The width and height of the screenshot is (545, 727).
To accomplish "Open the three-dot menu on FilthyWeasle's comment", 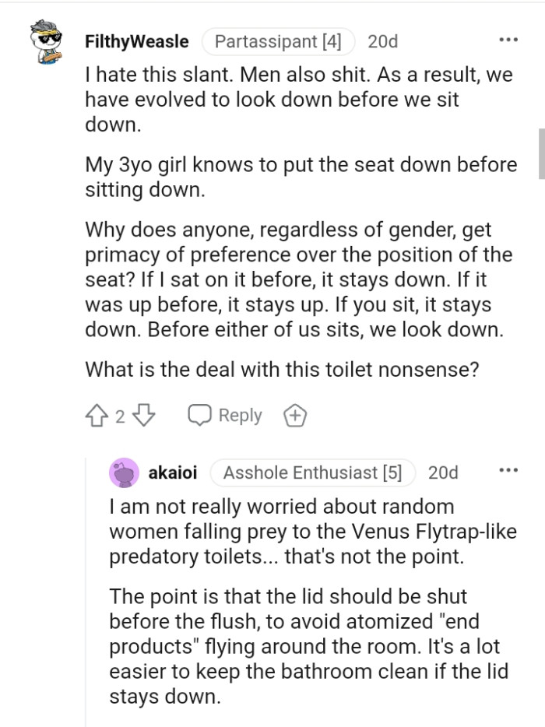I will (508, 37).
